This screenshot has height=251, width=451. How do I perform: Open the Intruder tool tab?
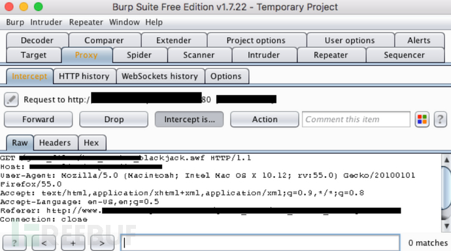point(264,55)
